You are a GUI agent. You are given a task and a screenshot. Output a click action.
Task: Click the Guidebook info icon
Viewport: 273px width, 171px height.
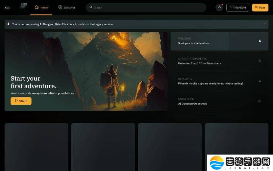click(260, 101)
